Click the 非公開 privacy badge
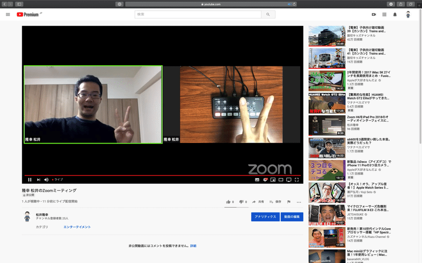422x263 pixels. point(28,195)
